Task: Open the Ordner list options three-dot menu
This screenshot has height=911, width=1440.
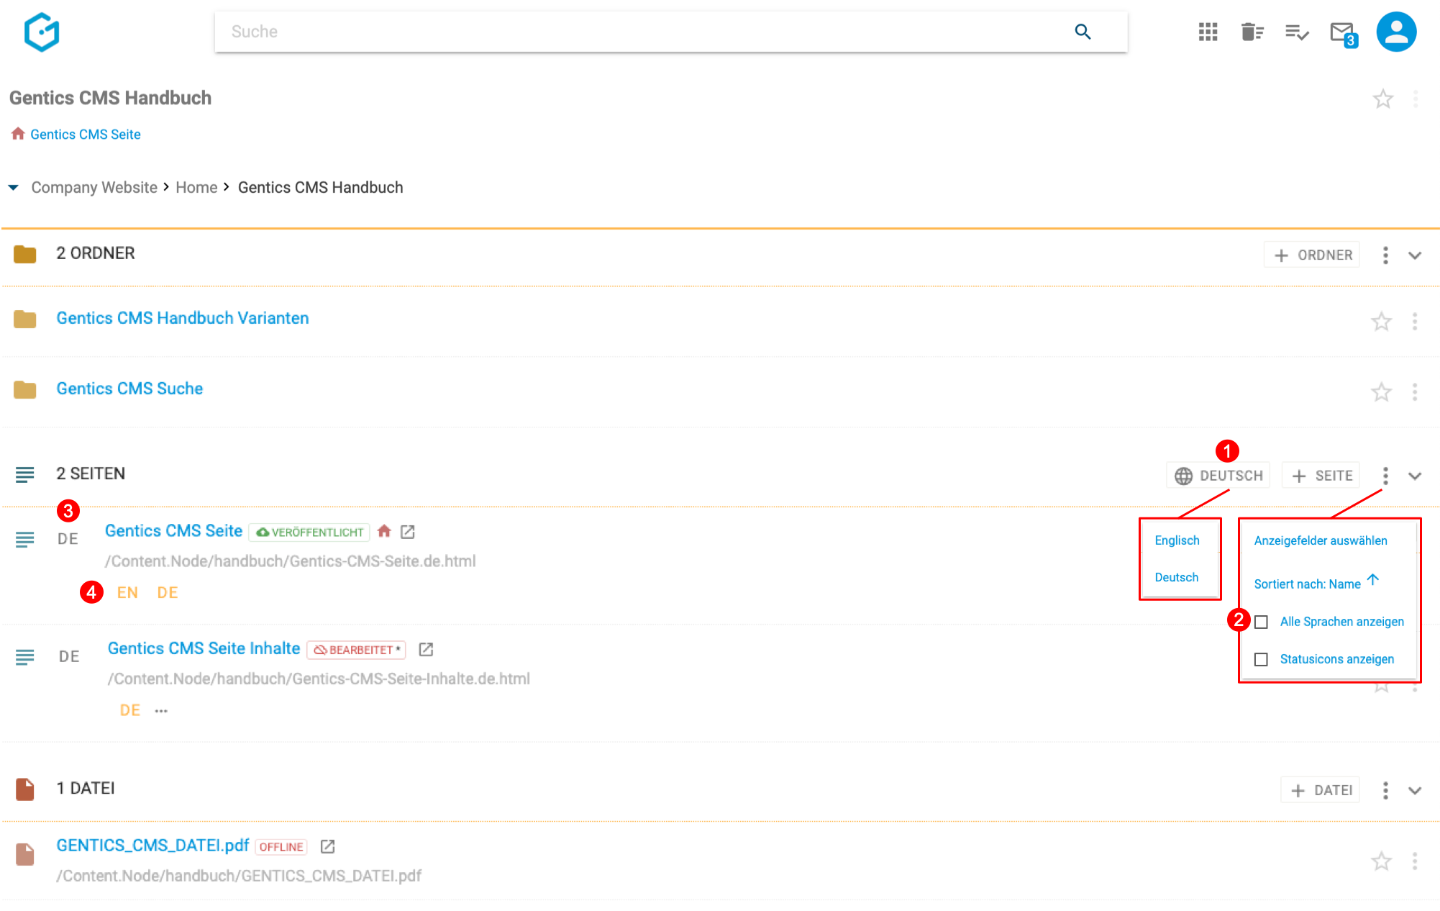Action: point(1385,255)
